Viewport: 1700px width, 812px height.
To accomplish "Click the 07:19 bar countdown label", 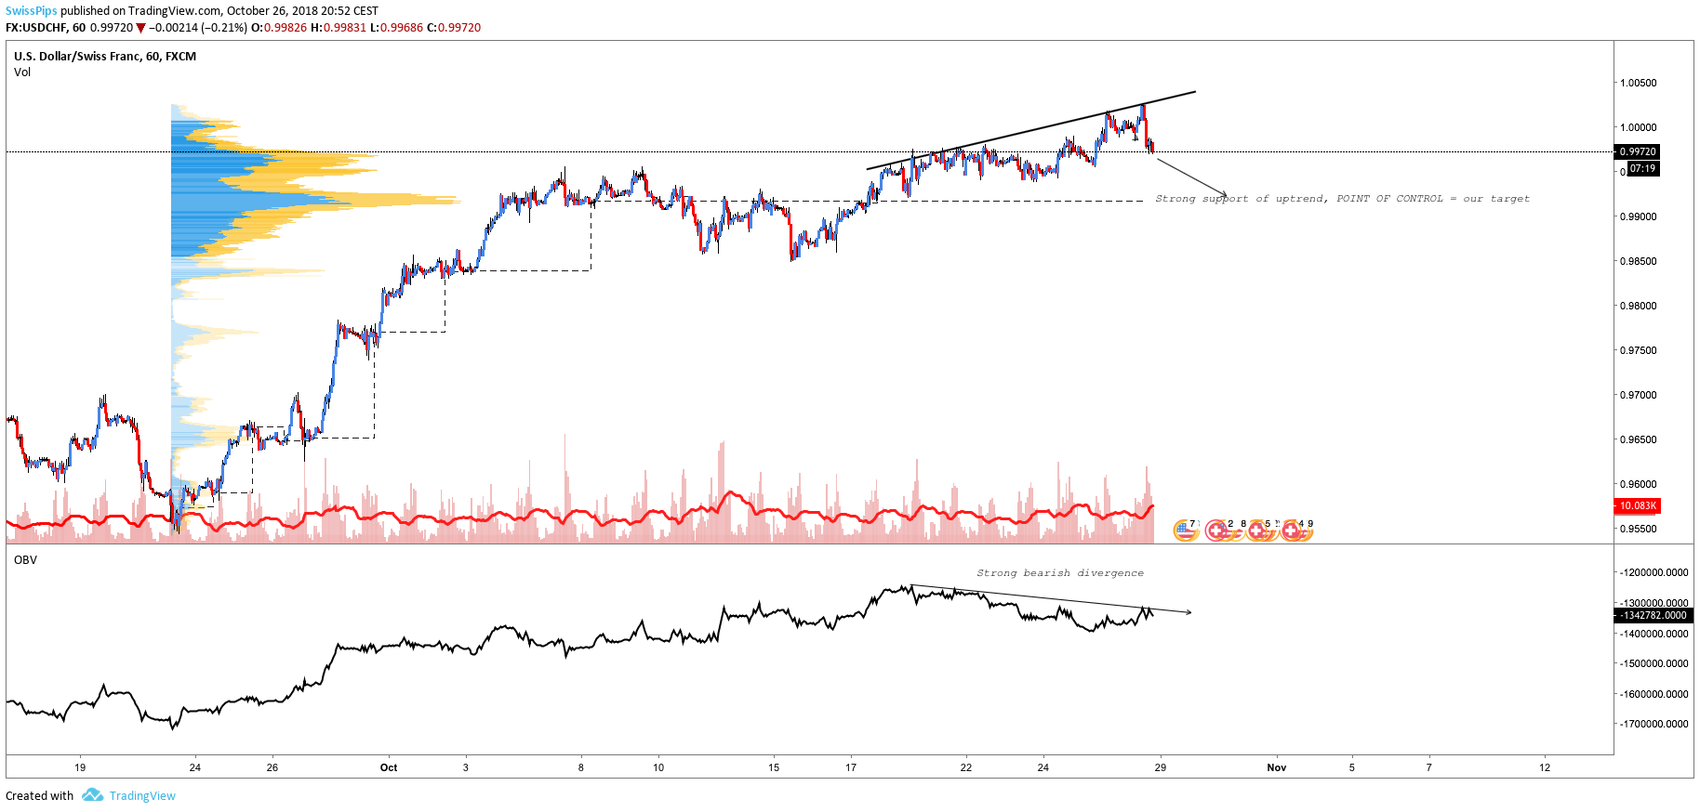I will coord(1642,169).
